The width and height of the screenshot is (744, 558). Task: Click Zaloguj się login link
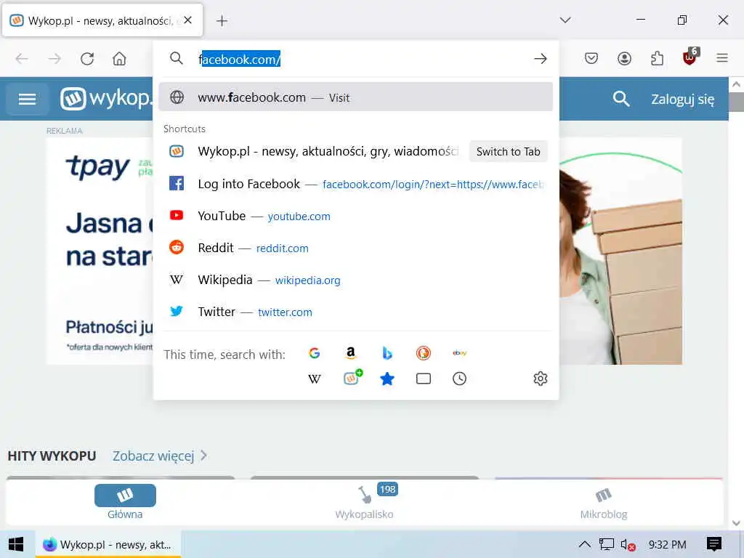click(x=682, y=99)
